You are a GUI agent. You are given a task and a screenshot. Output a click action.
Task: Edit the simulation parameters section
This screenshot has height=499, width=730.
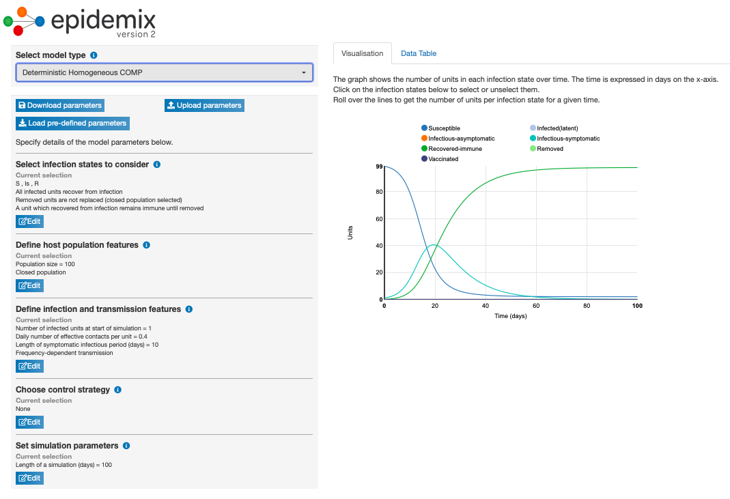29,478
